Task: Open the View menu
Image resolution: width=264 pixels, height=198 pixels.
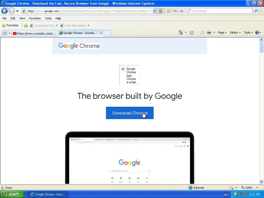Action: click(22, 18)
